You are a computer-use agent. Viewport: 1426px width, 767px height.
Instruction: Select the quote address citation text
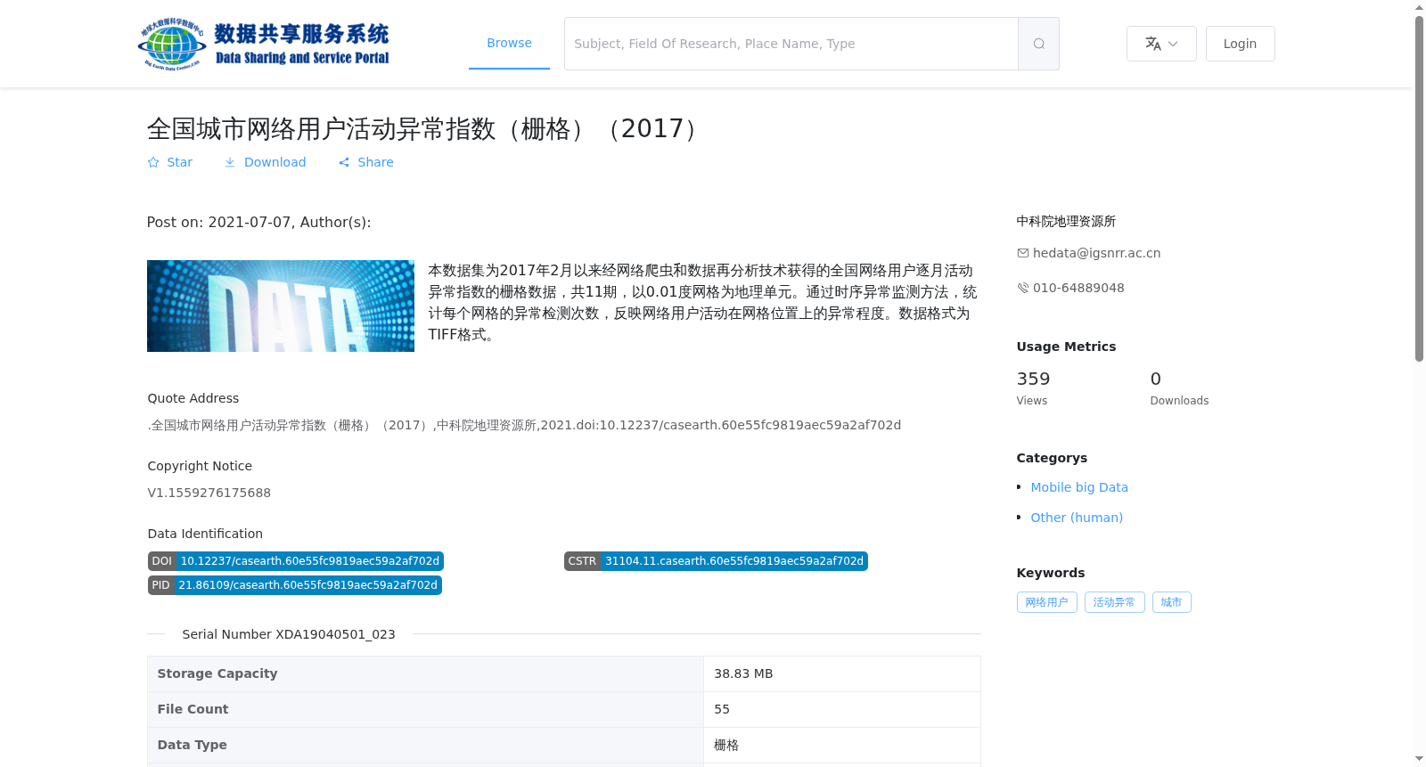[524, 425]
